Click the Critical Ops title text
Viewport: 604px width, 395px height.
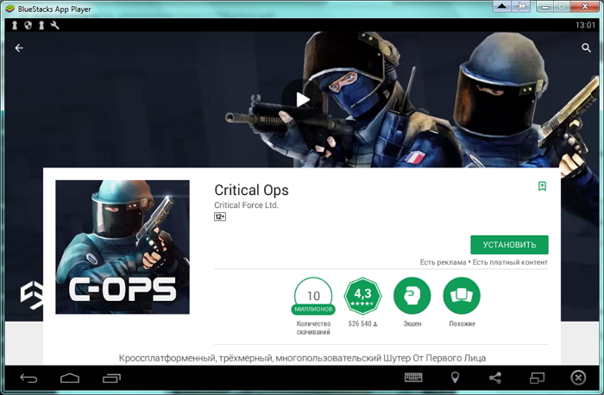[x=251, y=191]
